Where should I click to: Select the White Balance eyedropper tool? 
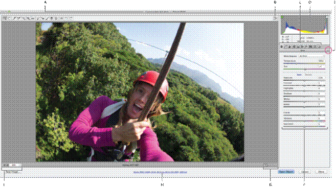[14, 18]
